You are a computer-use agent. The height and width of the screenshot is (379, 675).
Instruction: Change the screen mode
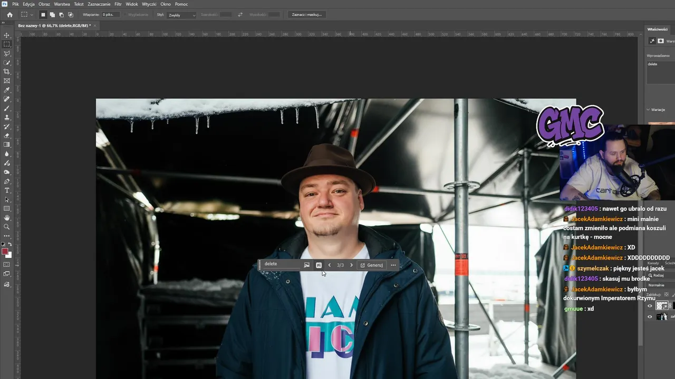tap(7, 274)
